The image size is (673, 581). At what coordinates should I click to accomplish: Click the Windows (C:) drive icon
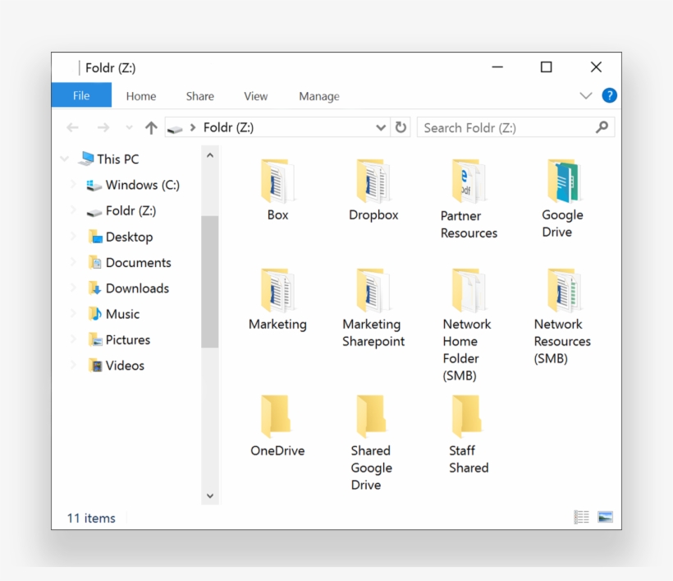pyautogui.click(x=94, y=186)
